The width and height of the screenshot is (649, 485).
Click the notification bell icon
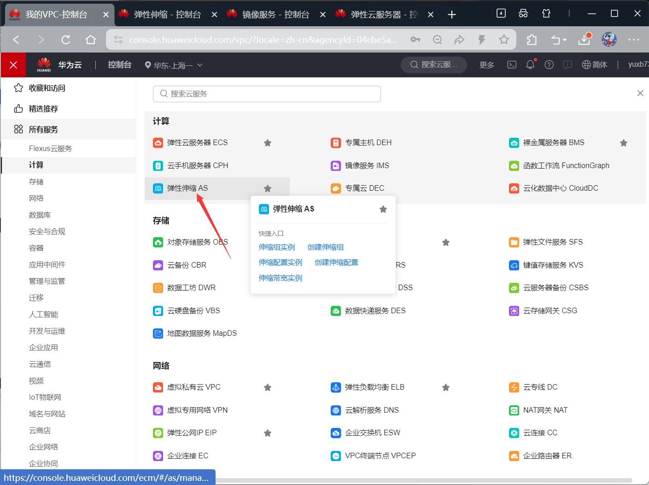530,64
